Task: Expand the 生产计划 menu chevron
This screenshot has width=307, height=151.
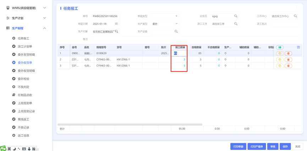Action: pyautogui.click(x=45, y=18)
